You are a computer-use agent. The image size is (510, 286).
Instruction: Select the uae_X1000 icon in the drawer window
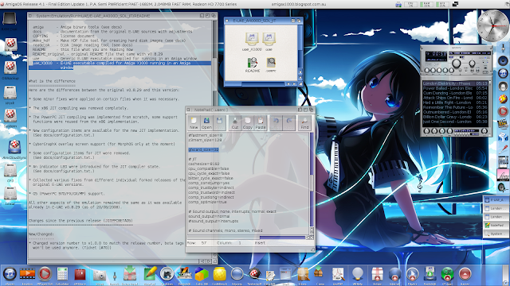pos(252,42)
